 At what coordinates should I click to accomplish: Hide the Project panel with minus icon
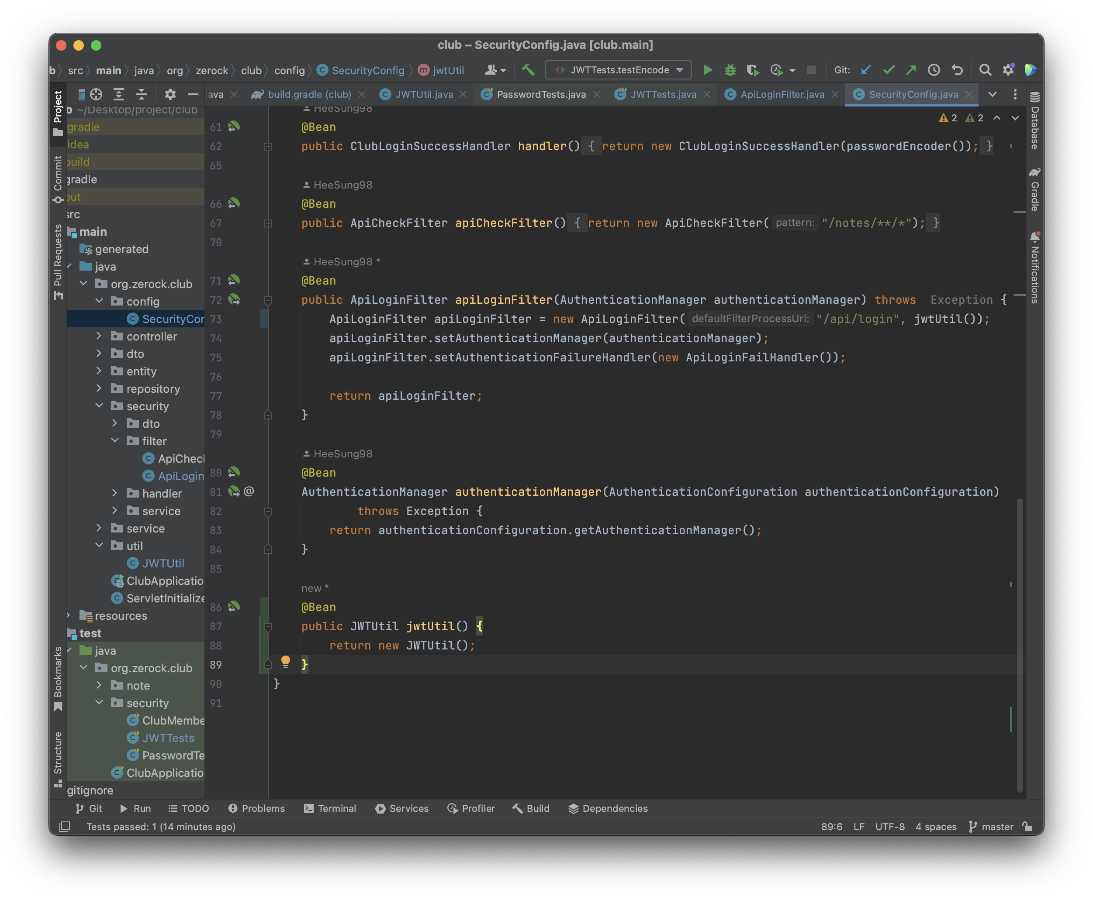click(193, 94)
